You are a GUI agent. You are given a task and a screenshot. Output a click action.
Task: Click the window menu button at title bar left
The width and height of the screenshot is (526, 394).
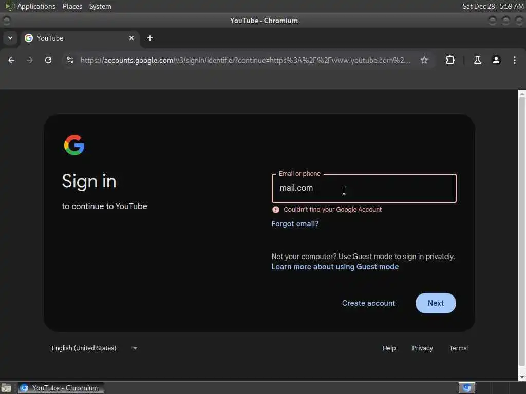[x=6, y=21]
